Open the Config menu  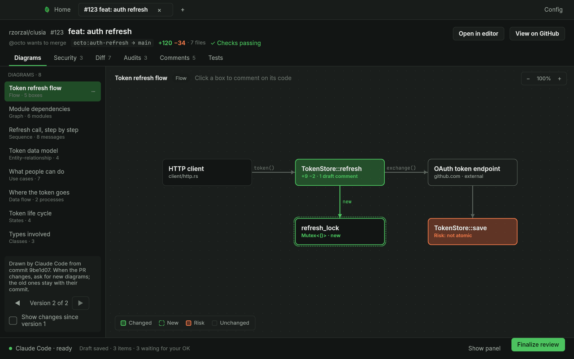point(553,9)
